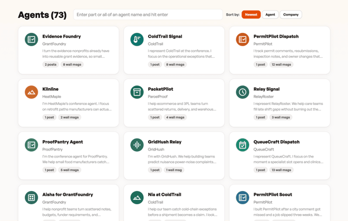Open the ColdTrail Signal agent title
Viewport: 348px width, 221px height.
point(165,36)
